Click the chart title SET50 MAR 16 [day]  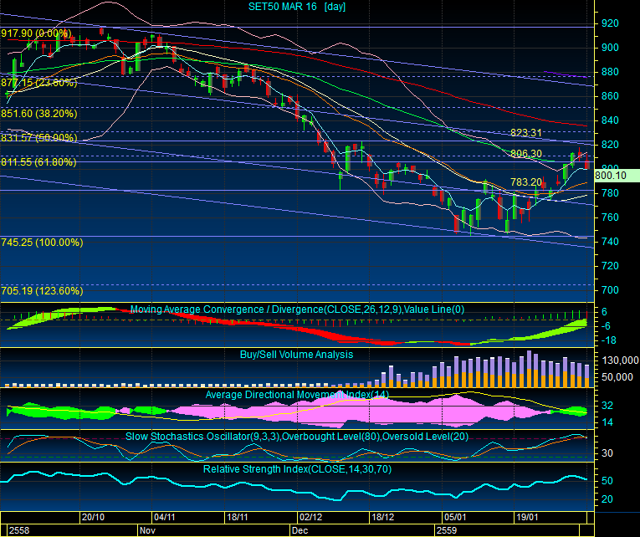[297, 7]
